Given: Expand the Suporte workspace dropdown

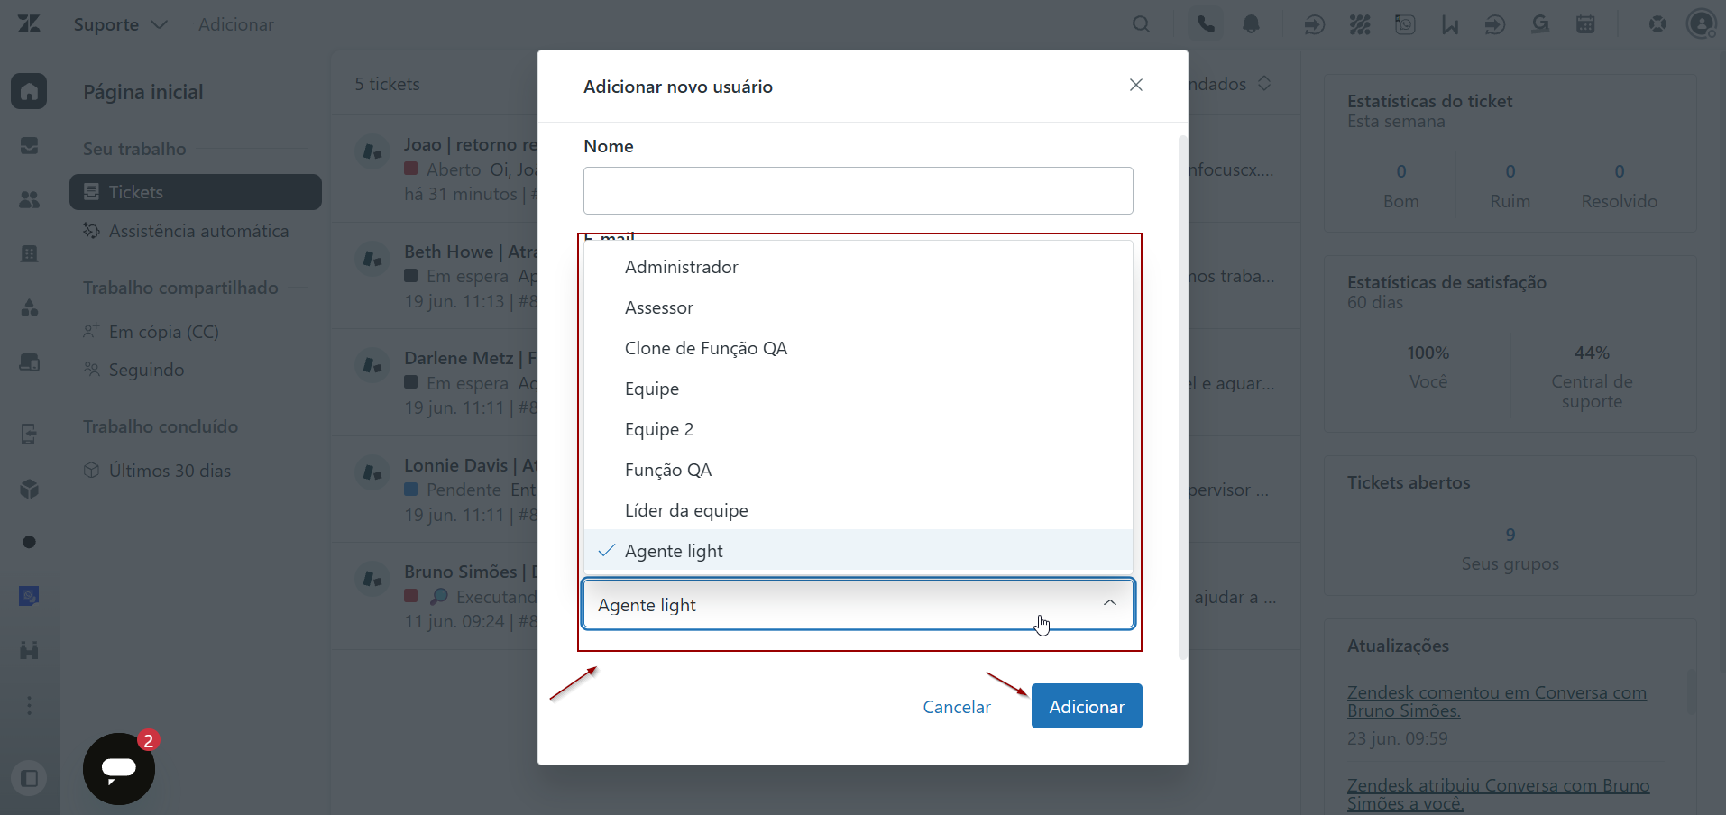Looking at the screenshot, I should coord(120,24).
